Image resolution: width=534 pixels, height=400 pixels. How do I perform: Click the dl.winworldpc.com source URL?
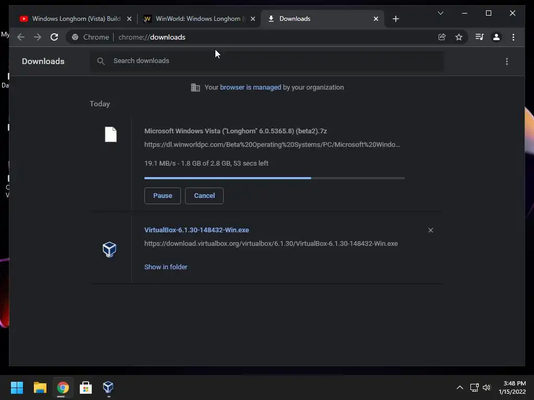point(272,145)
